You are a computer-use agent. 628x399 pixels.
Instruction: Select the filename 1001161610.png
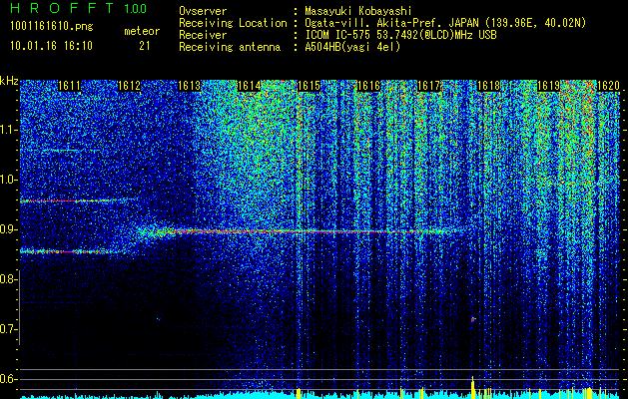[52, 27]
